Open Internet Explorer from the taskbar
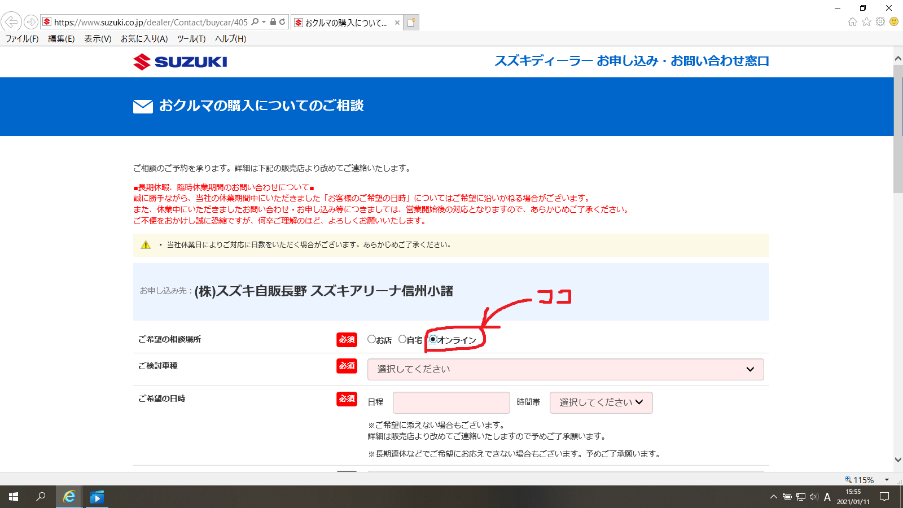 [x=69, y=497]
